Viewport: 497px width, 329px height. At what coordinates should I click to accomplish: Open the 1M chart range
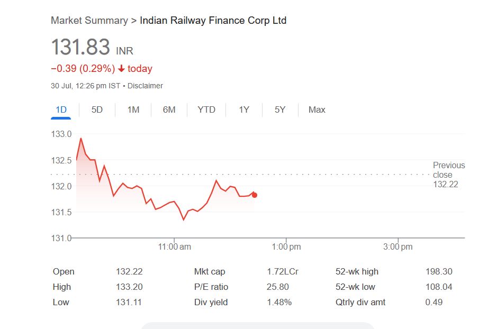[x=133, y=109]
